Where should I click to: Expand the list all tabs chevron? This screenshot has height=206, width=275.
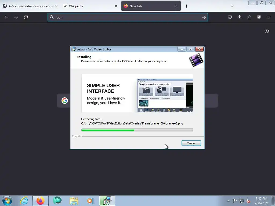pos(232,6)
